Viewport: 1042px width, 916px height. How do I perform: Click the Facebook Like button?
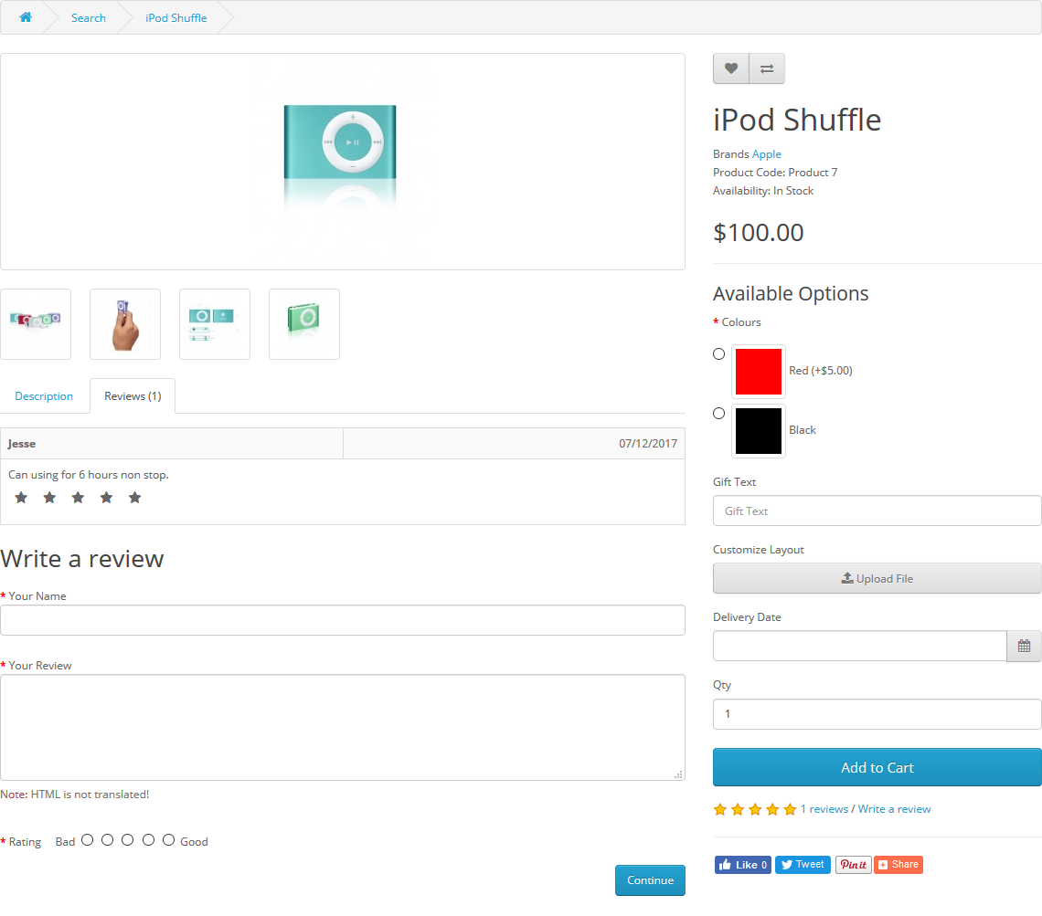[x=743, y=864]
